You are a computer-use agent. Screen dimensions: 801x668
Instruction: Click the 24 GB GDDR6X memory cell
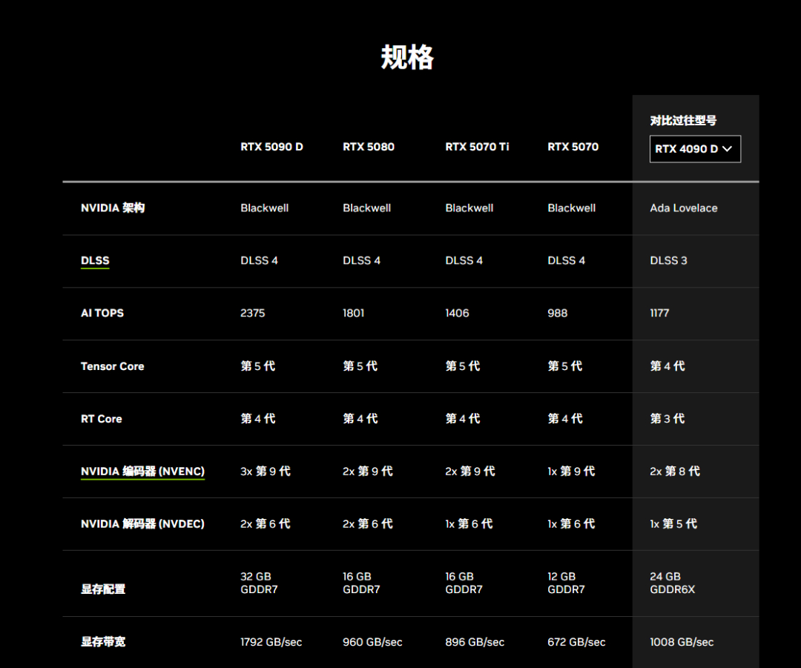pyautogui.click(x=672, y=583)
